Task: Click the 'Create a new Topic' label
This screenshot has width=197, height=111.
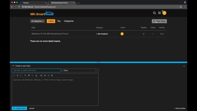Action: [23, 66]
